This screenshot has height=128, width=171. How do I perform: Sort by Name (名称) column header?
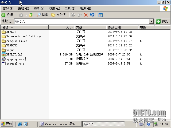(24, 27)
